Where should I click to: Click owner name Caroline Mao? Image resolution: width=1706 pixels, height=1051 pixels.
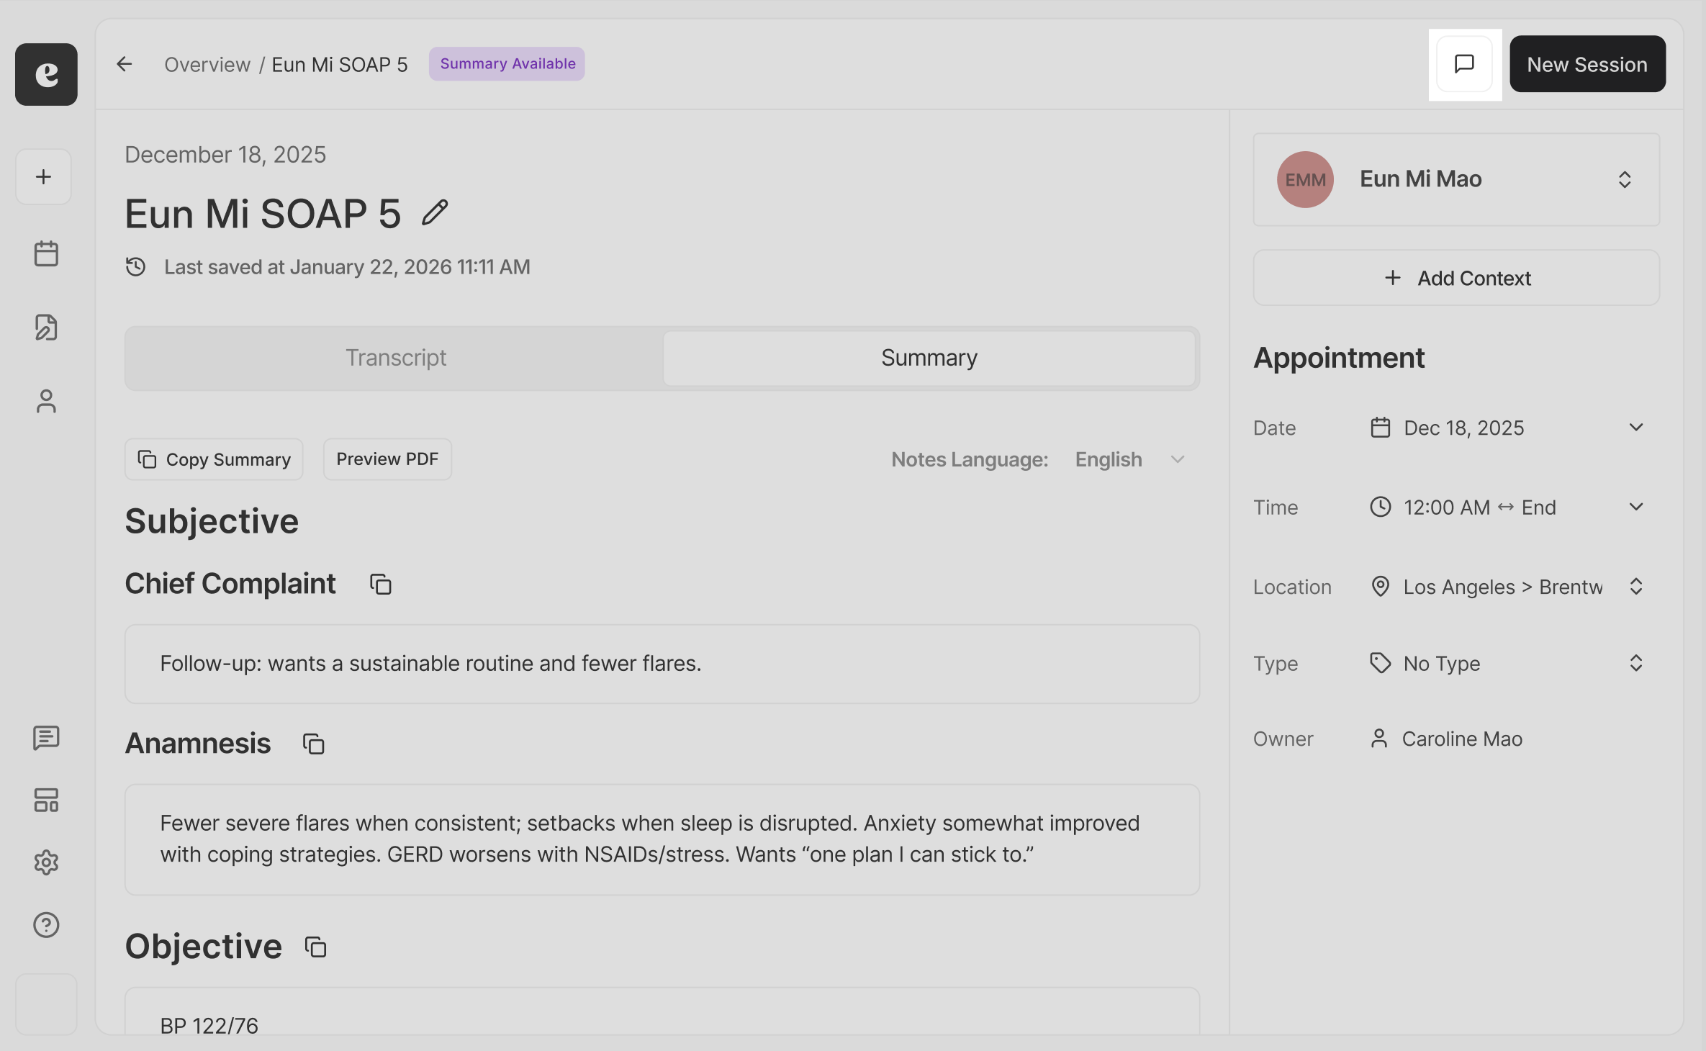[1462, 739]
